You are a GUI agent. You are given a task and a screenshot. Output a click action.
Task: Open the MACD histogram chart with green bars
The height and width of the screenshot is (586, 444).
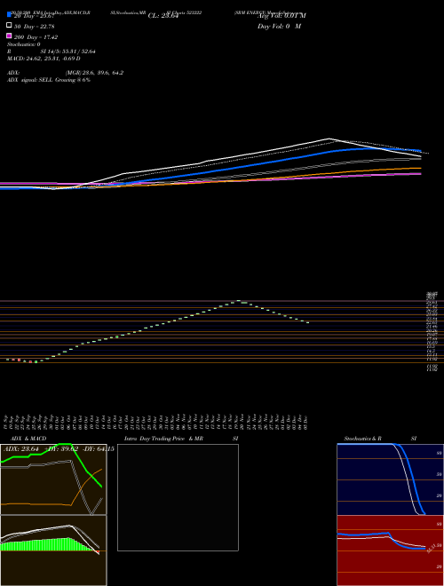53,550
